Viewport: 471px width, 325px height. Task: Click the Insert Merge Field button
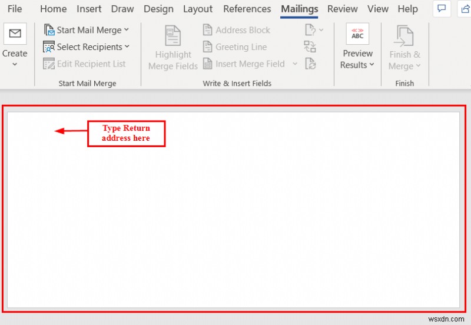pyautogui.click(x=244, y=64)
